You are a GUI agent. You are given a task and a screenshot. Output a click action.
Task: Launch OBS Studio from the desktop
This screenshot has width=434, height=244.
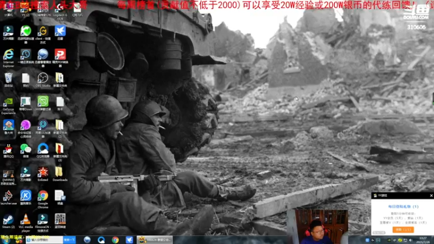click(x=43, y=80)
